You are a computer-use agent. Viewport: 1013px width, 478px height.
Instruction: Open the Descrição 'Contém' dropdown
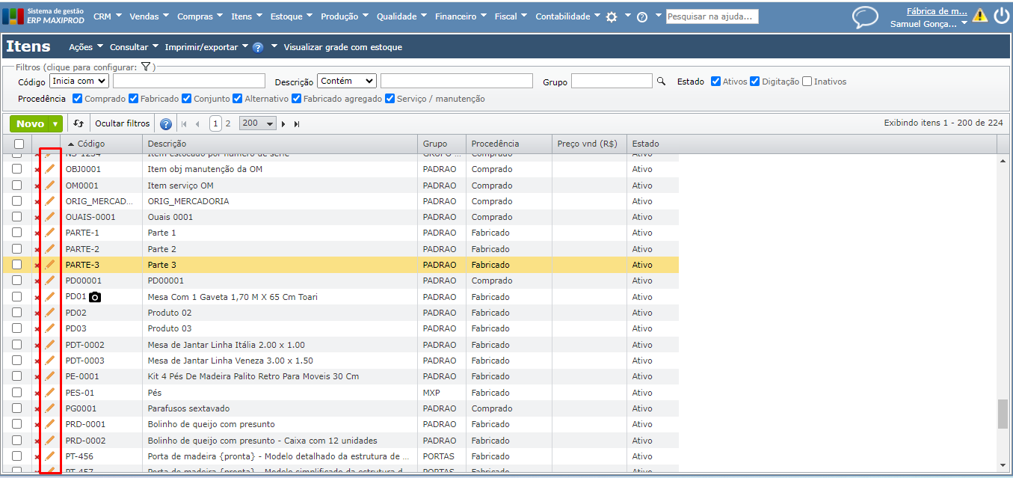(x=347, y=81)
